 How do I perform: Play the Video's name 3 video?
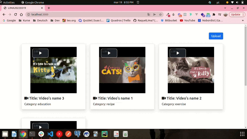point(40,53)
